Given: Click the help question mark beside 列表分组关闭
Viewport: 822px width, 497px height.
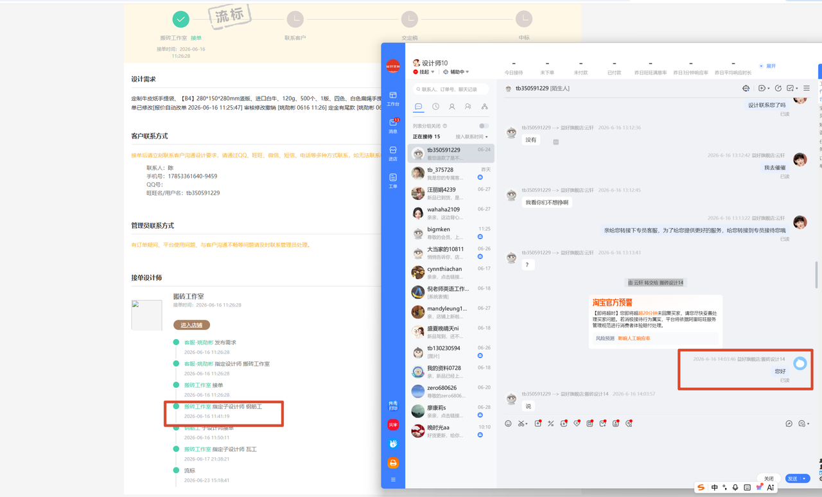Looking at the screenshot, I should (445, 126).
